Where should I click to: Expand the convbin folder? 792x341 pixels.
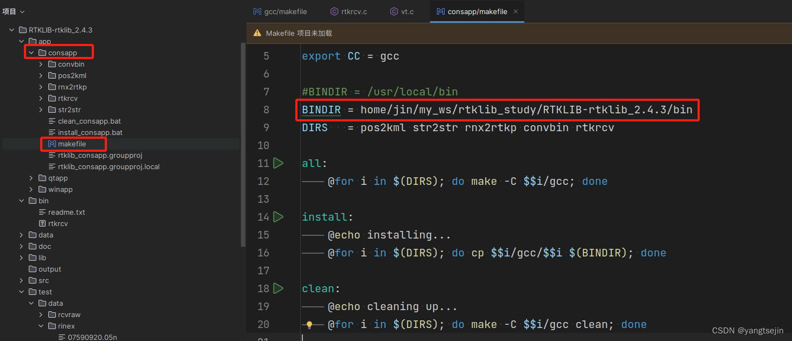coord(40,64)
